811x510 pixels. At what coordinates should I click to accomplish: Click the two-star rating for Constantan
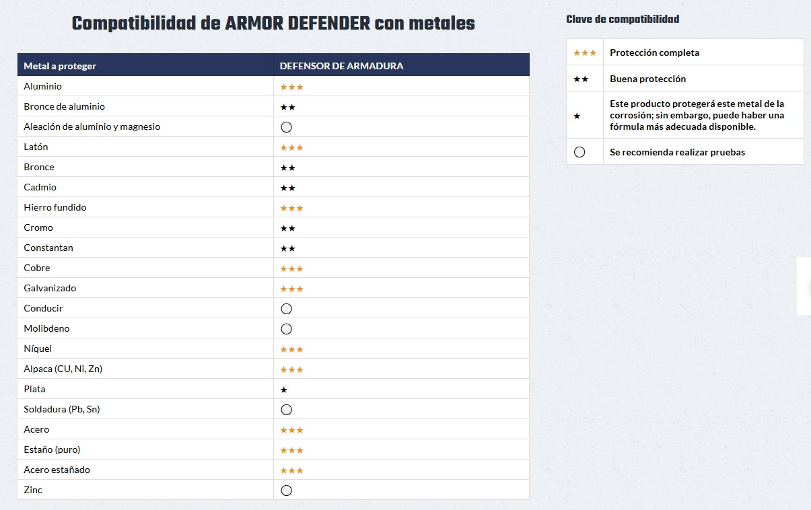pyautogui.click(x=287, y=248)
